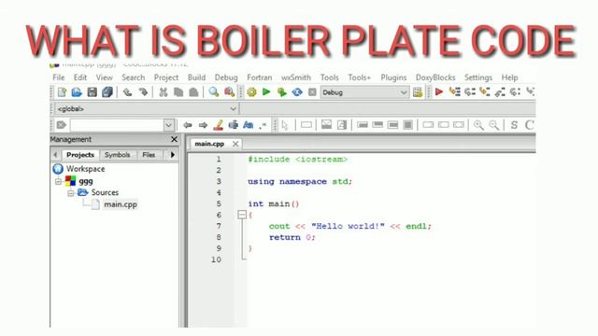Click the New file toolbar icon

click(62, 92)
